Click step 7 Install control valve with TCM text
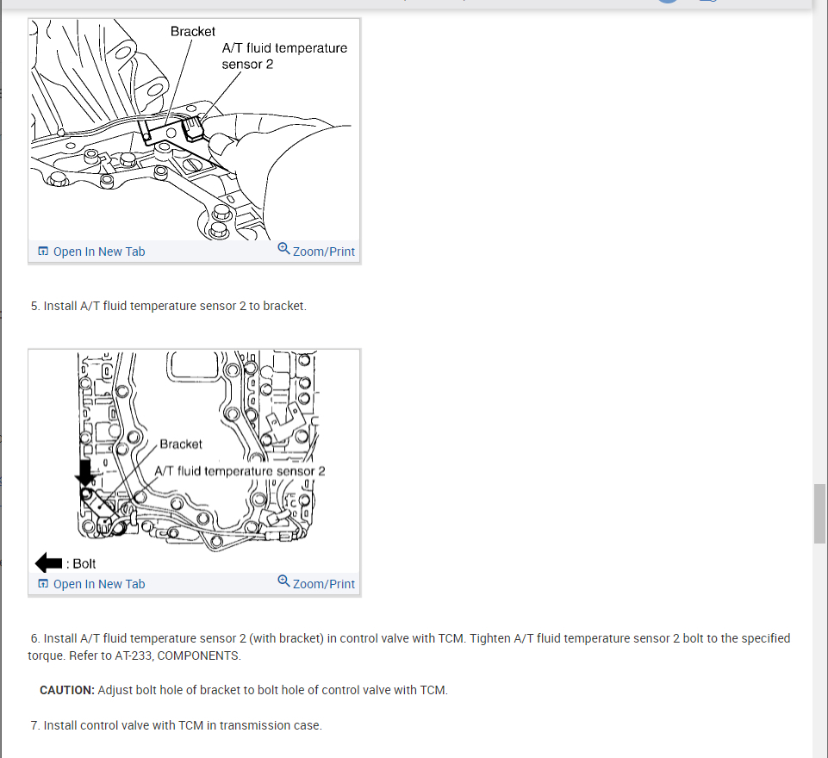The image size is (828, 758). coord(176,726)
